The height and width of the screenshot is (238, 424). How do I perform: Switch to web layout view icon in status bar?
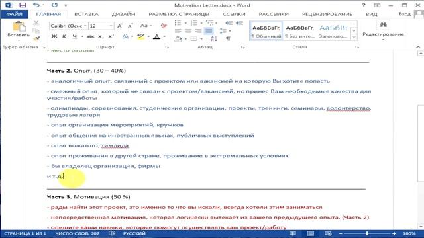(x=328, y=233)
